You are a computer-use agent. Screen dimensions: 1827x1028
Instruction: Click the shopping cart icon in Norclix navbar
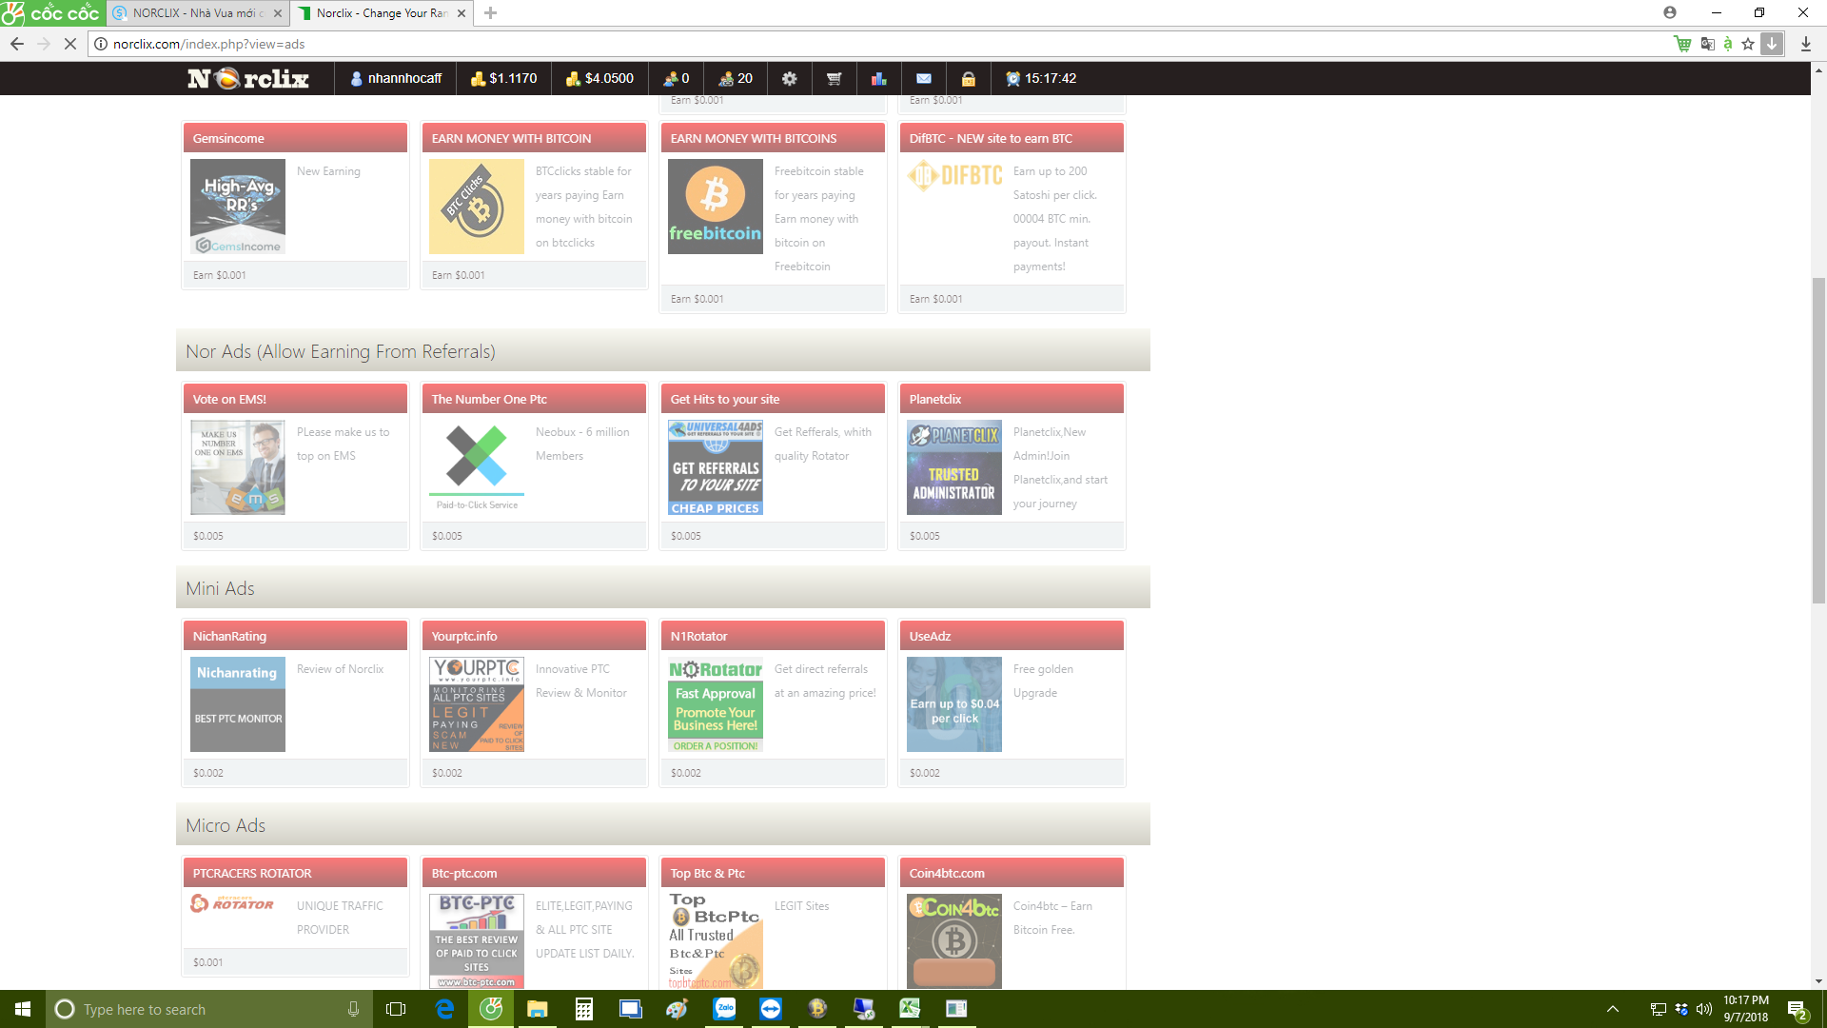coord(834,79)
